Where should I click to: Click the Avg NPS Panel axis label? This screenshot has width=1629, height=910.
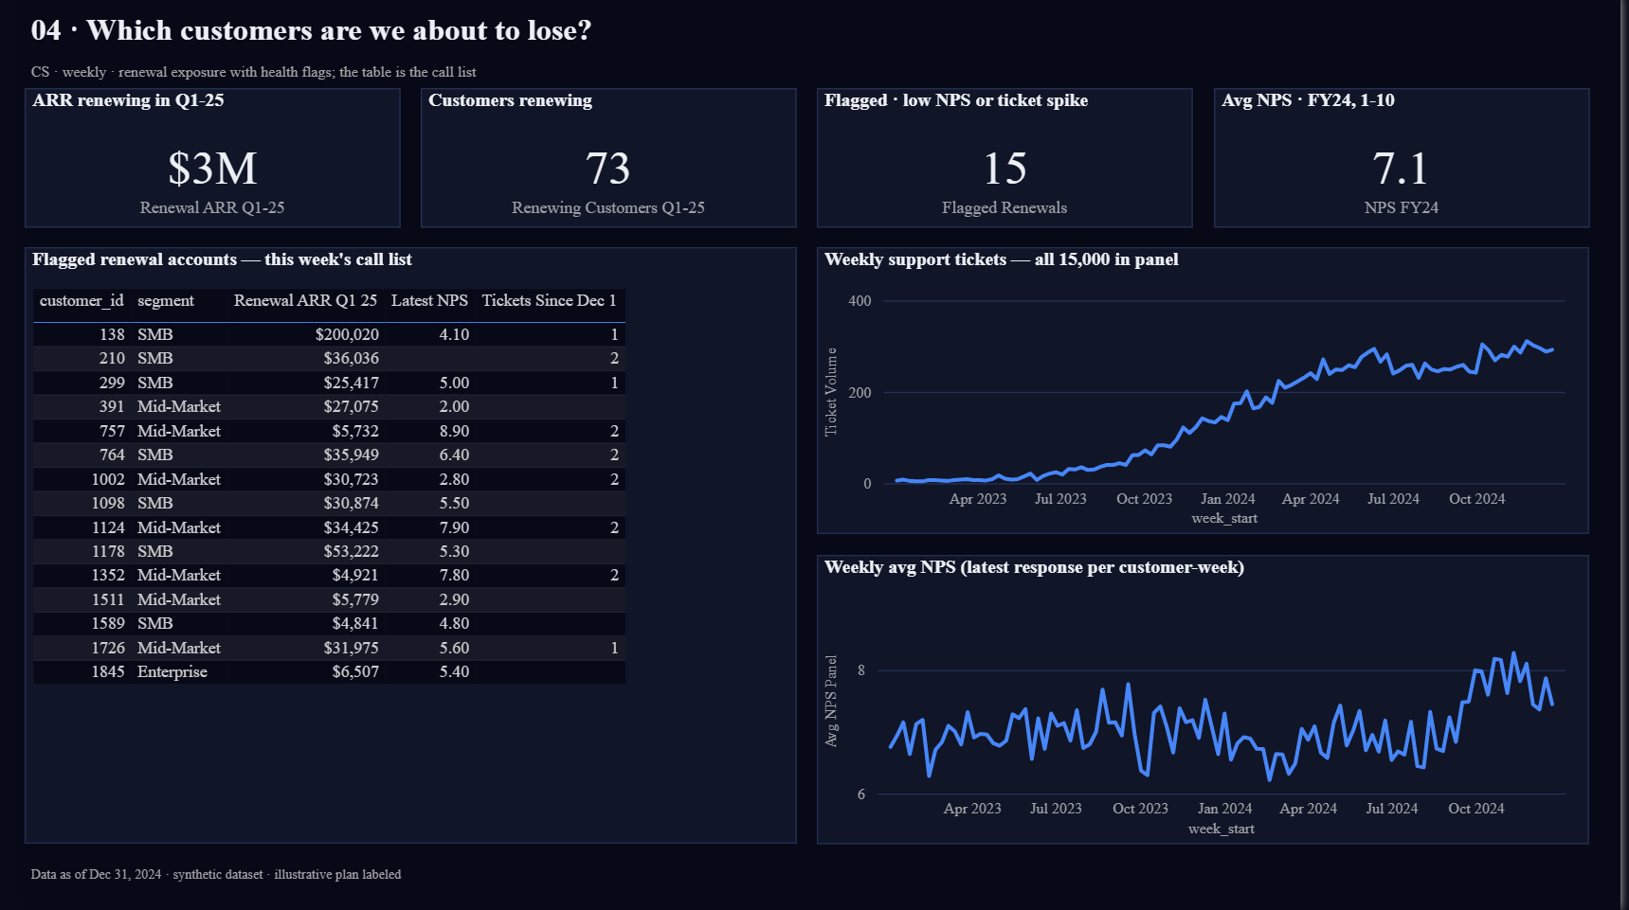831,702
